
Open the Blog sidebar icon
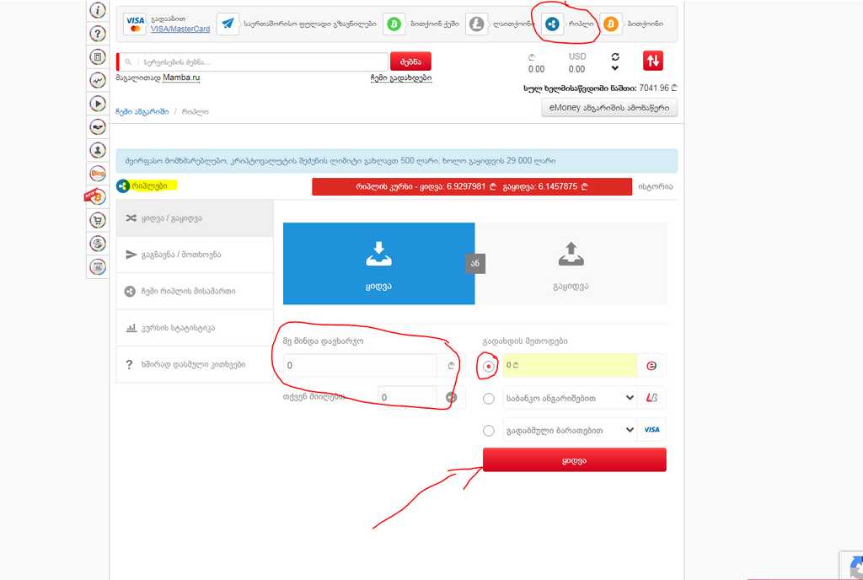[98, 174]
